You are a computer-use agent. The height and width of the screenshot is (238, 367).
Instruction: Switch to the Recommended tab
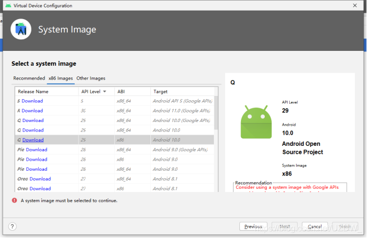pyautogui.click(x=29, y=78)
